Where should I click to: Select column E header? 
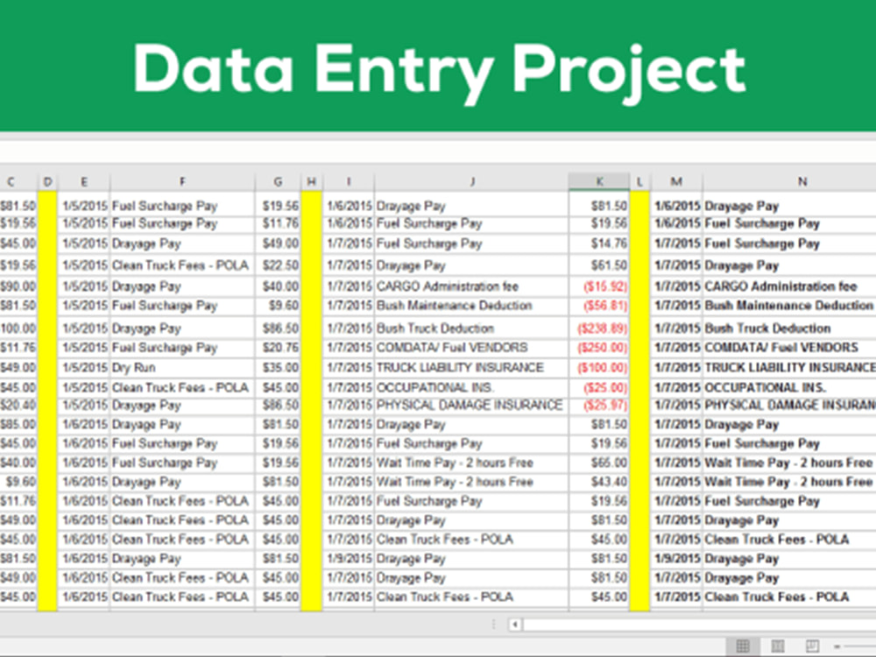pyautogui.click(x=84, y=181)
